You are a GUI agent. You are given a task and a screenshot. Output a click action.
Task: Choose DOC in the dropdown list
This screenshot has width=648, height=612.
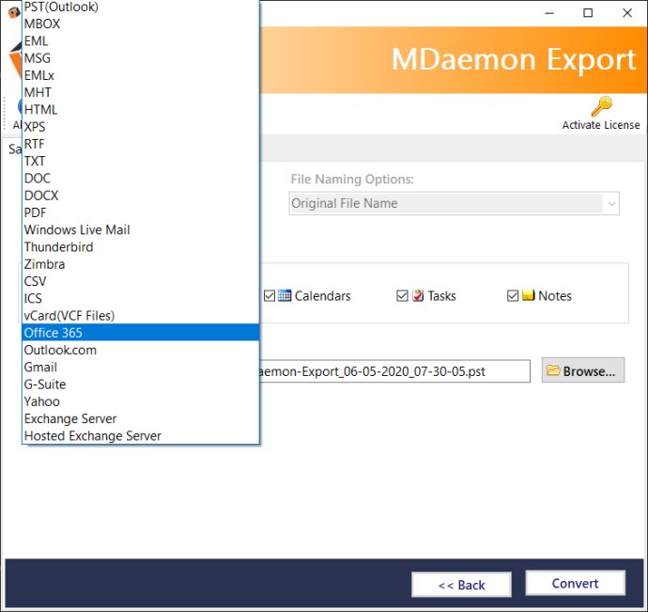(141, 179)
